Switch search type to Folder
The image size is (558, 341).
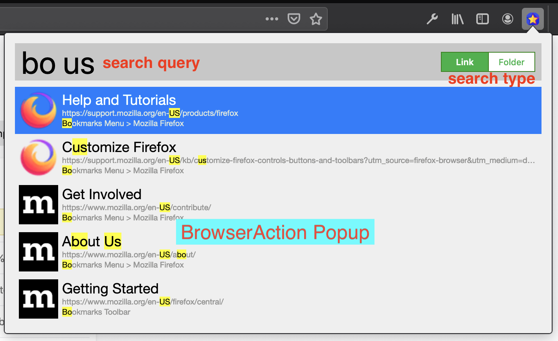coord(512,62)
